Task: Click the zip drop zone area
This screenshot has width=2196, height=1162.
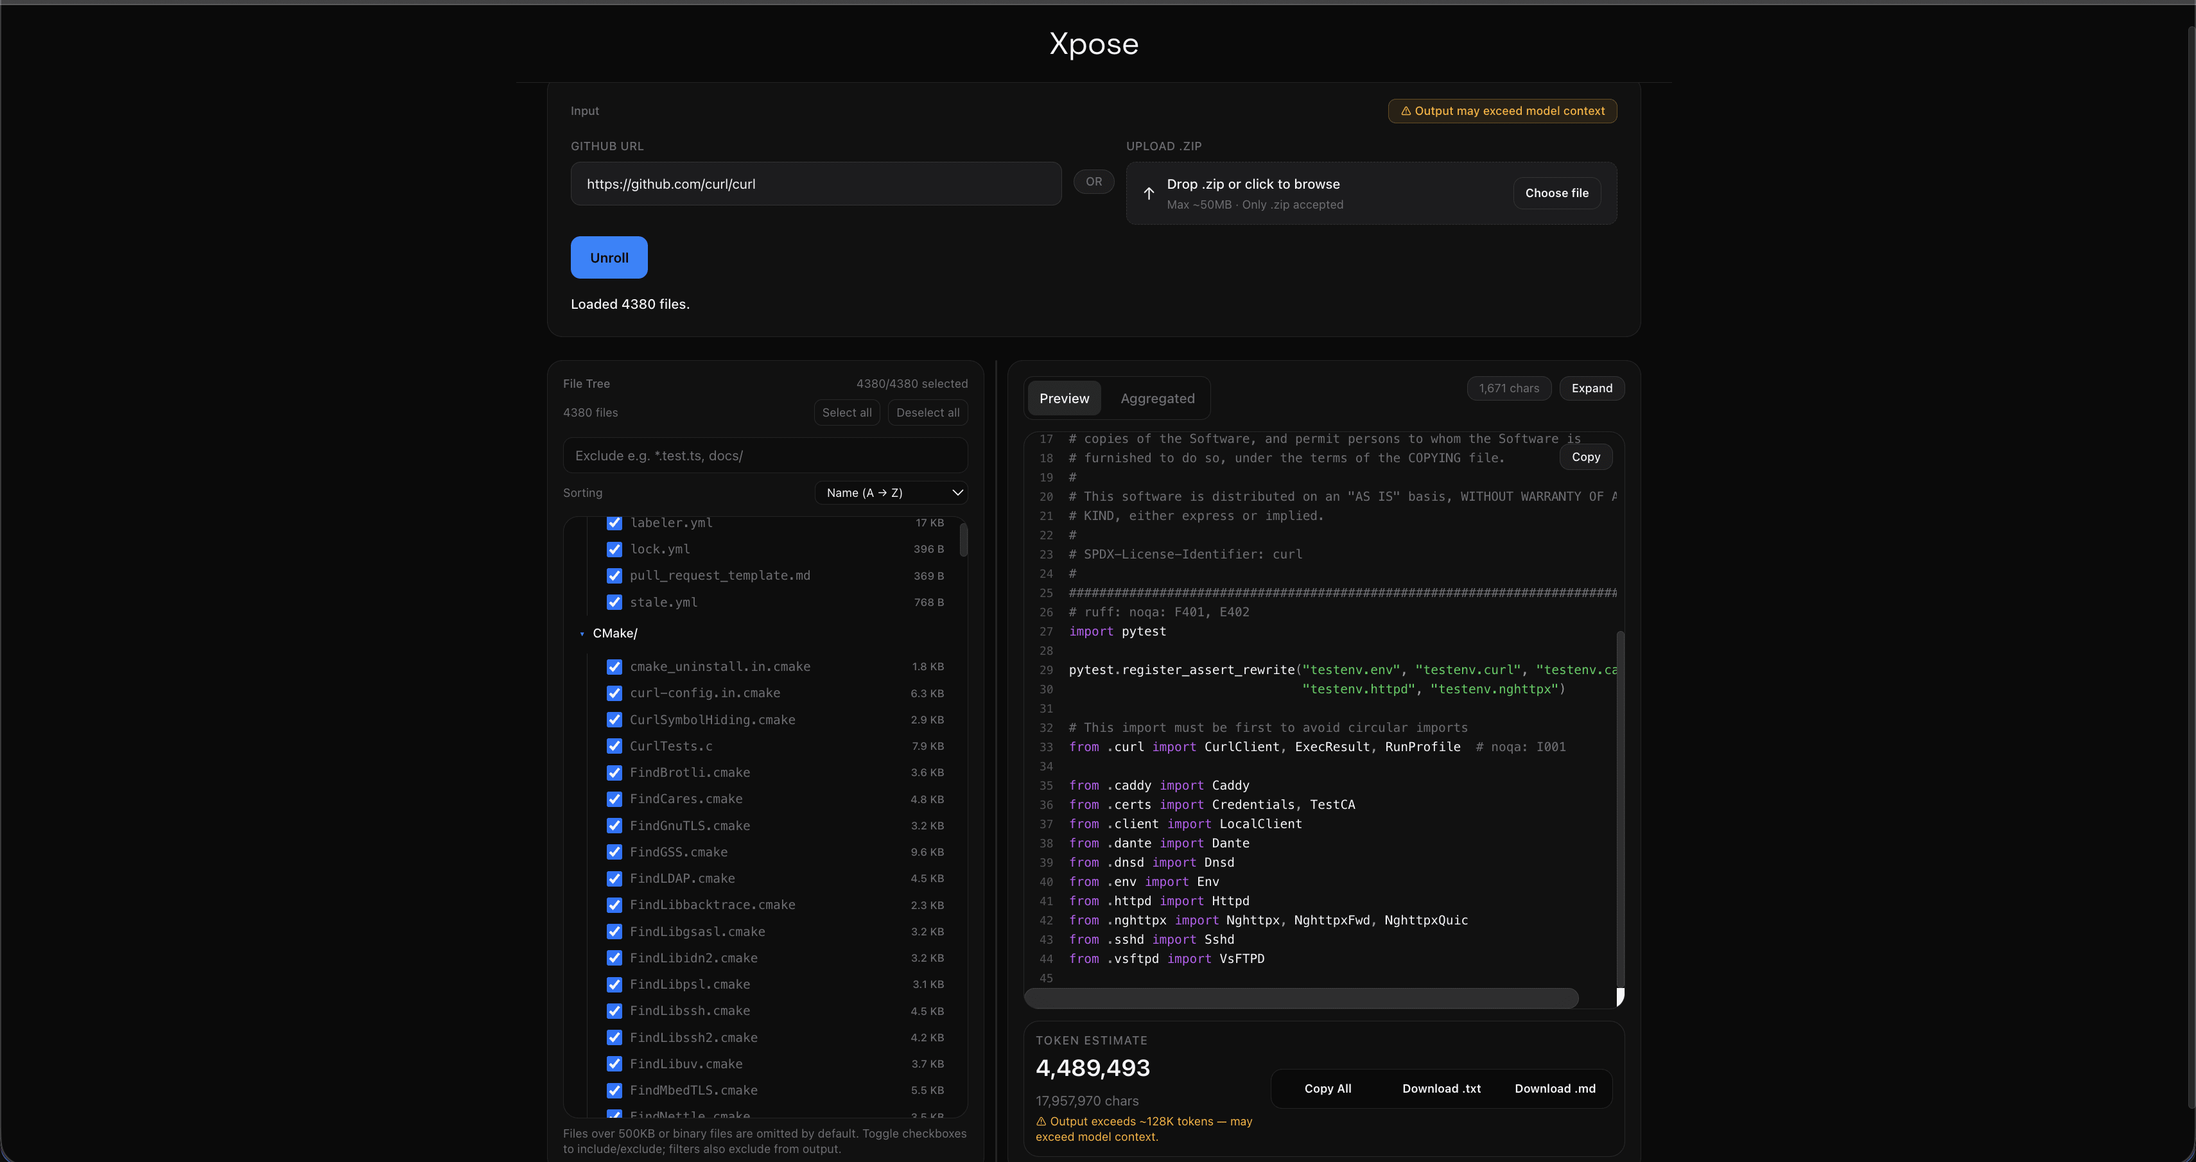Action: (x=1371, y=193)
